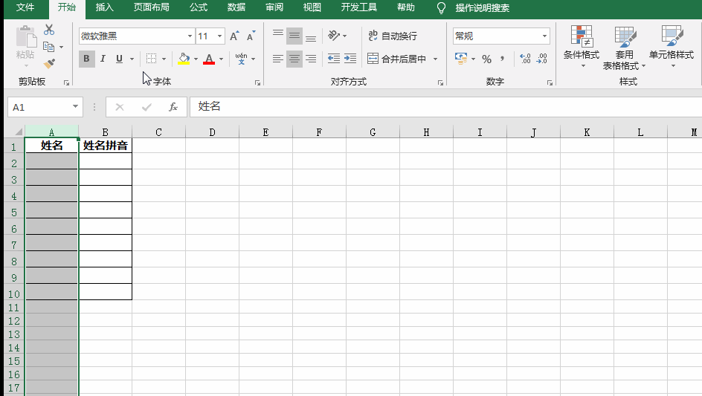Align text left

tap(278, 59)
